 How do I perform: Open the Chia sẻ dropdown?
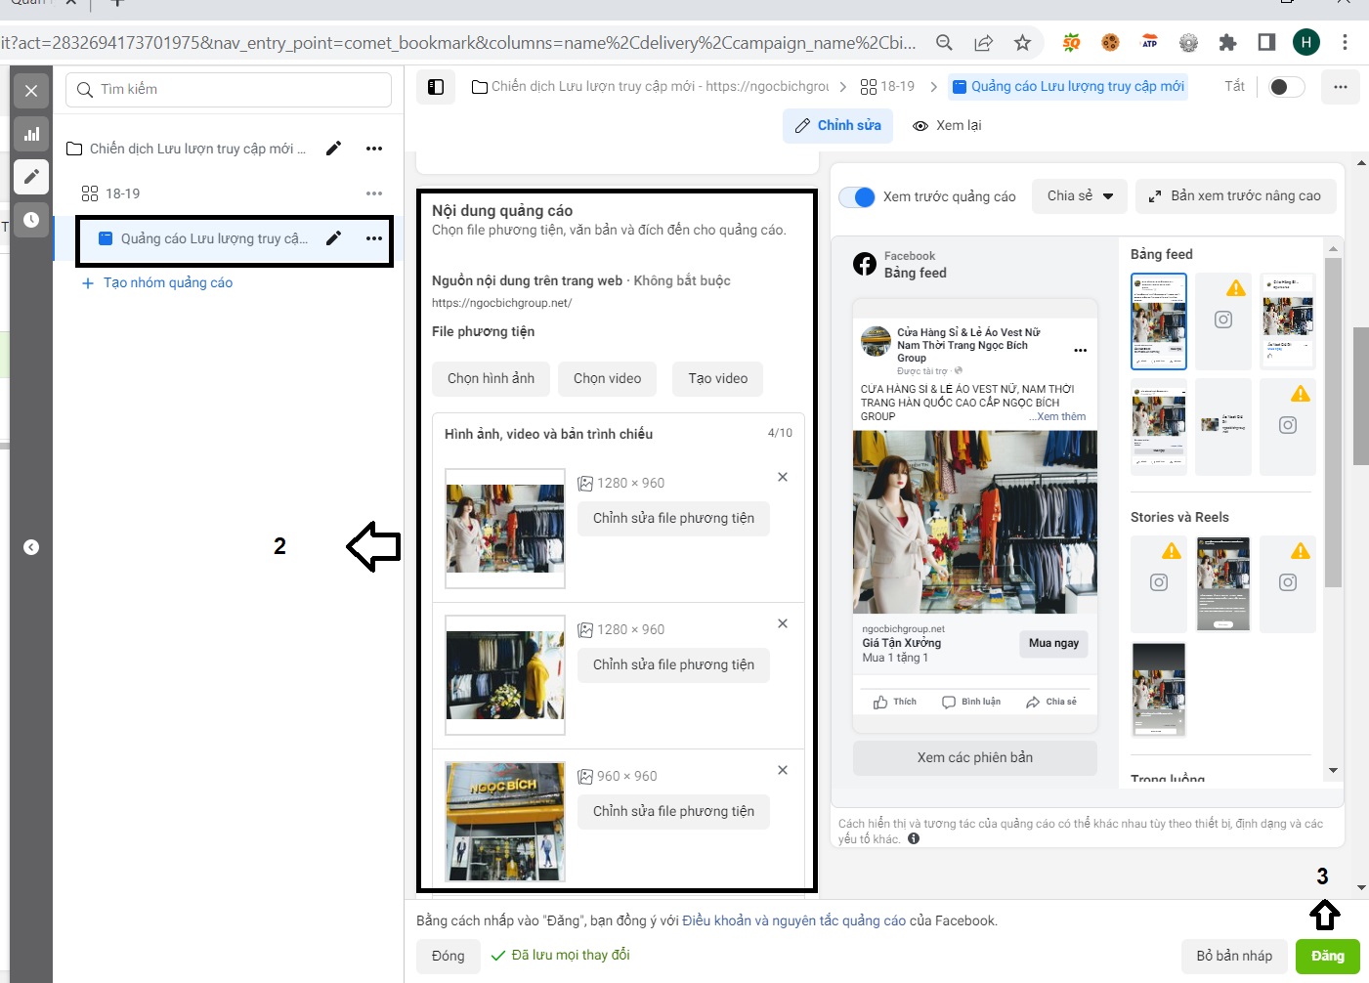point(1080,196)
